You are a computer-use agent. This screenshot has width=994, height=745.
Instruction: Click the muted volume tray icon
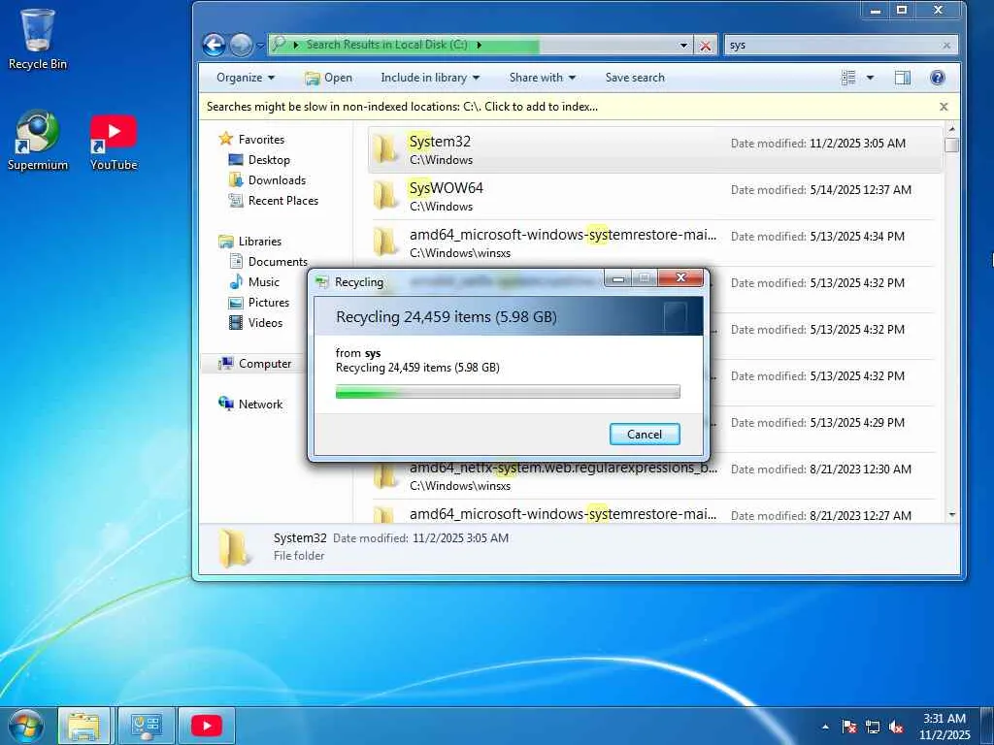coord(896,727)
